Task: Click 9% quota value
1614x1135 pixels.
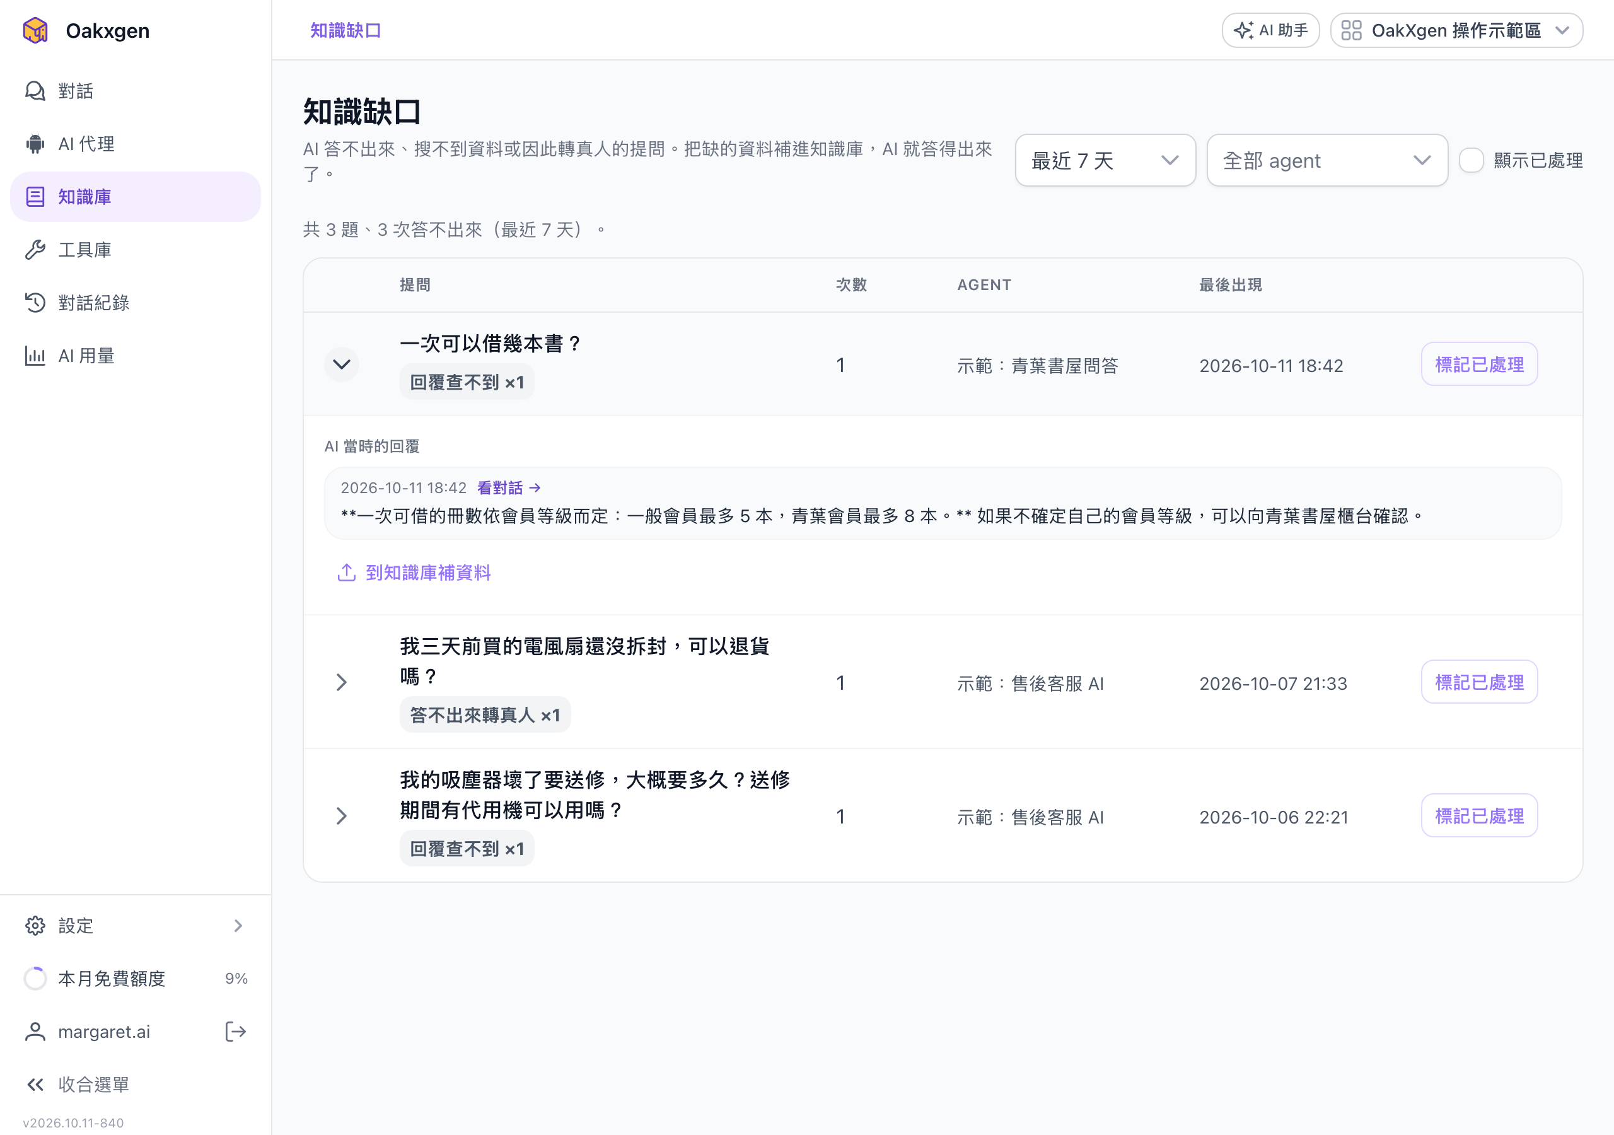Action: tap(236, 978)
